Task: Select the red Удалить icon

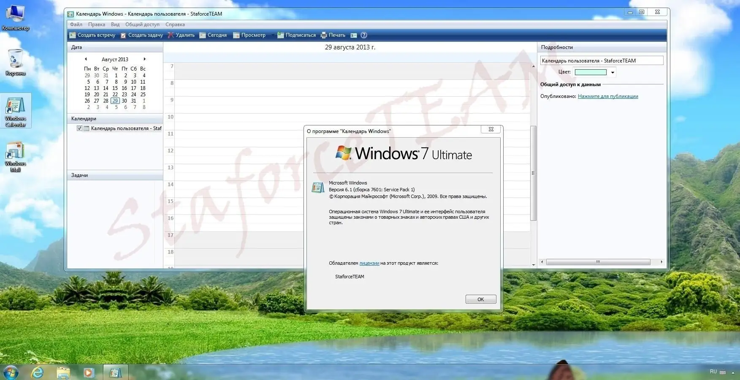Action: click(171, 35)
